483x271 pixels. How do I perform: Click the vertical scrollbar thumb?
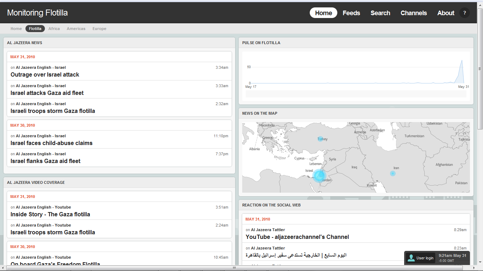[480, 69]
